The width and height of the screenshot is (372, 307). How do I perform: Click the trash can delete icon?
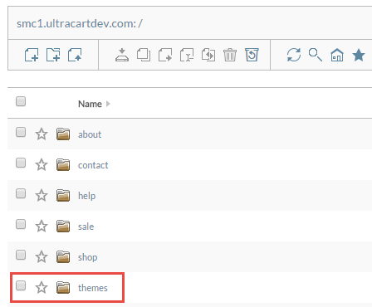pyautogui.click(x=230, y=55)
